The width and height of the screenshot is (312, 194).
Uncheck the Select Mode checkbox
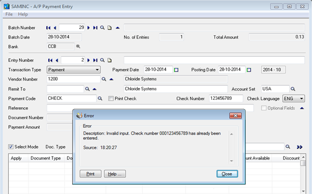click(x=11, y=147)
